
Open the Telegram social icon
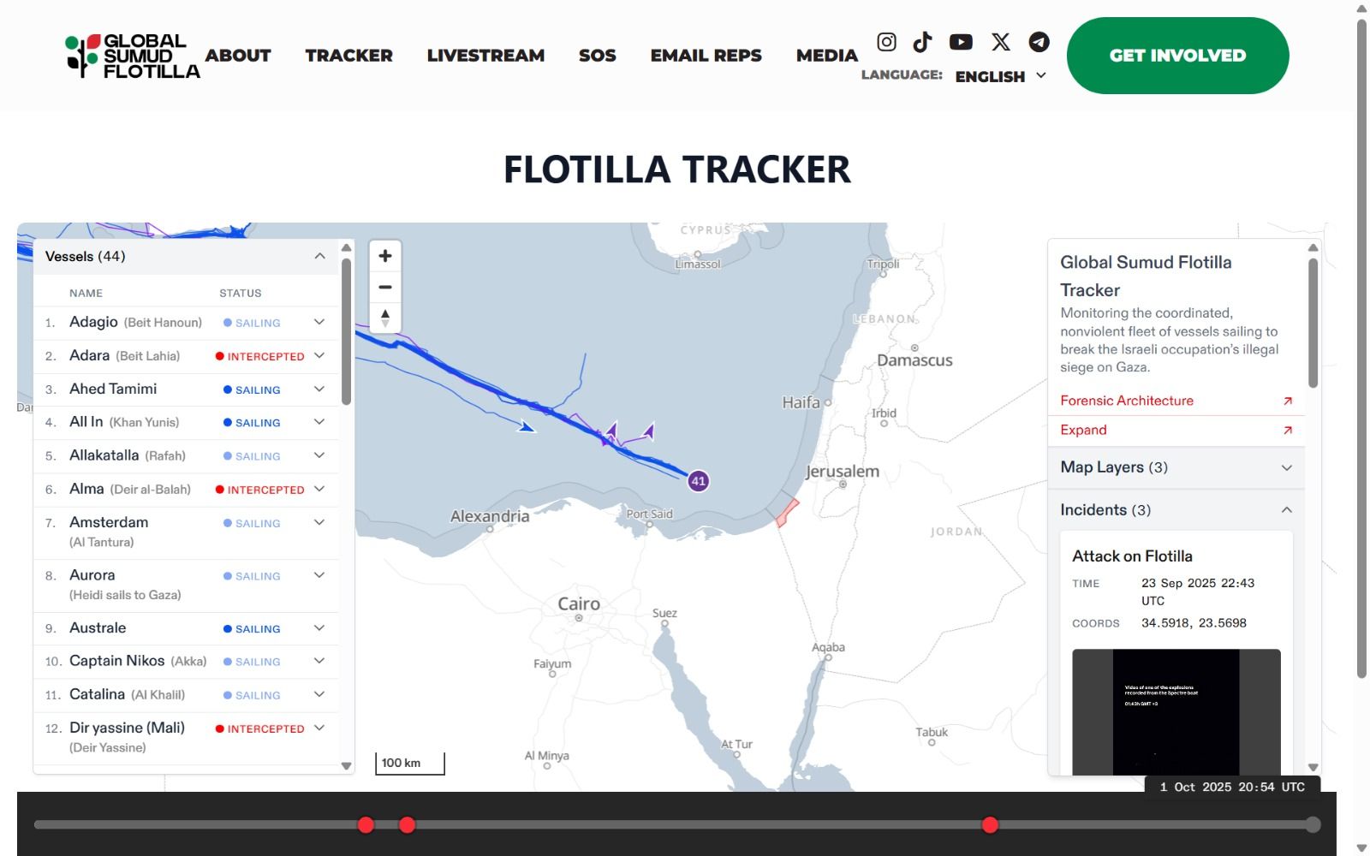click(1039, 42)
